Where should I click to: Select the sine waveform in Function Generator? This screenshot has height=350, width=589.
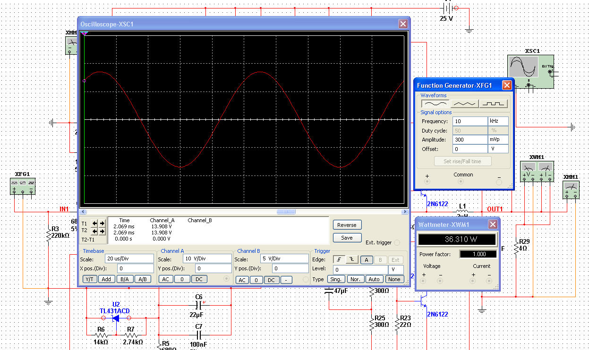click(435, 103)
